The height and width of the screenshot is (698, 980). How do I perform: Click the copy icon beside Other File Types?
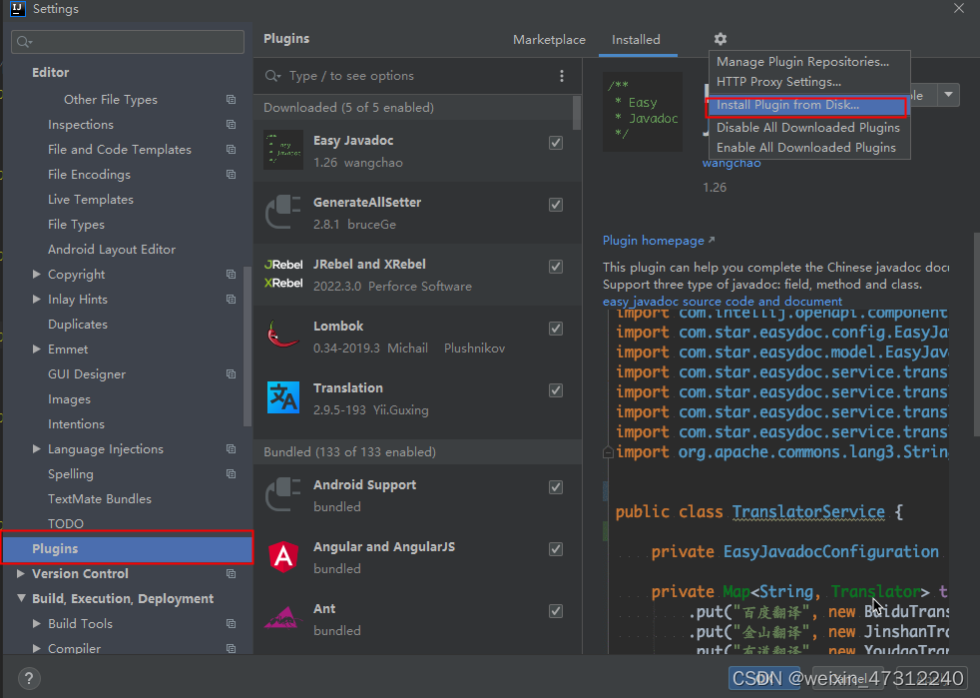(232, 100)
